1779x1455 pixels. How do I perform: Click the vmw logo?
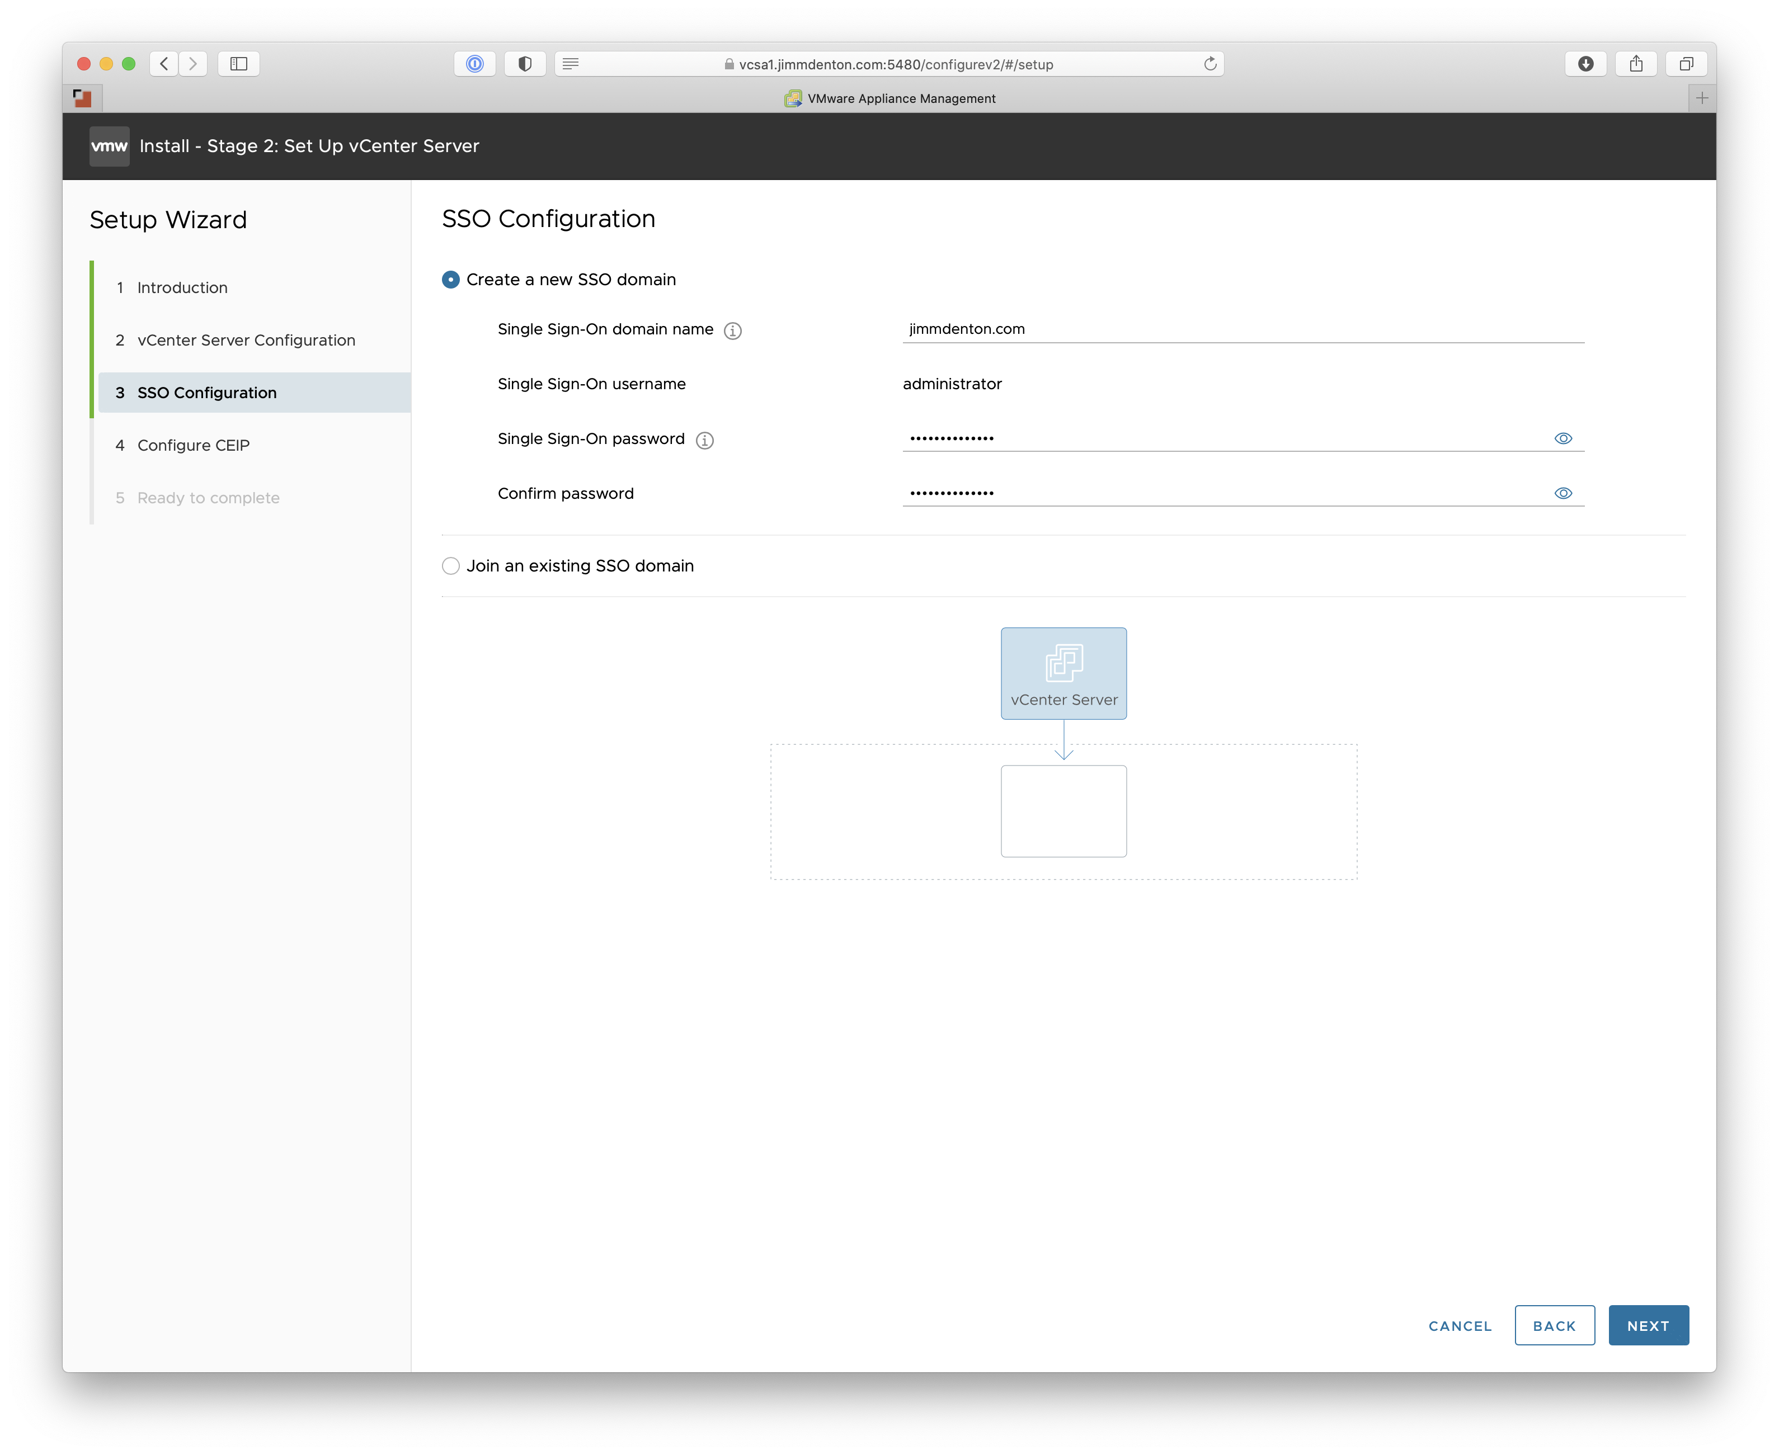click(109, 146)
